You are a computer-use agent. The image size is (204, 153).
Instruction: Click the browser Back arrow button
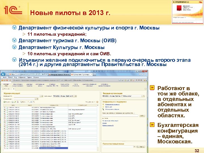[3, 74]
